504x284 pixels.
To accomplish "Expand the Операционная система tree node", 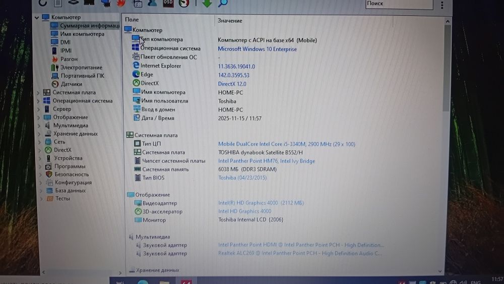I will point(38,101).
